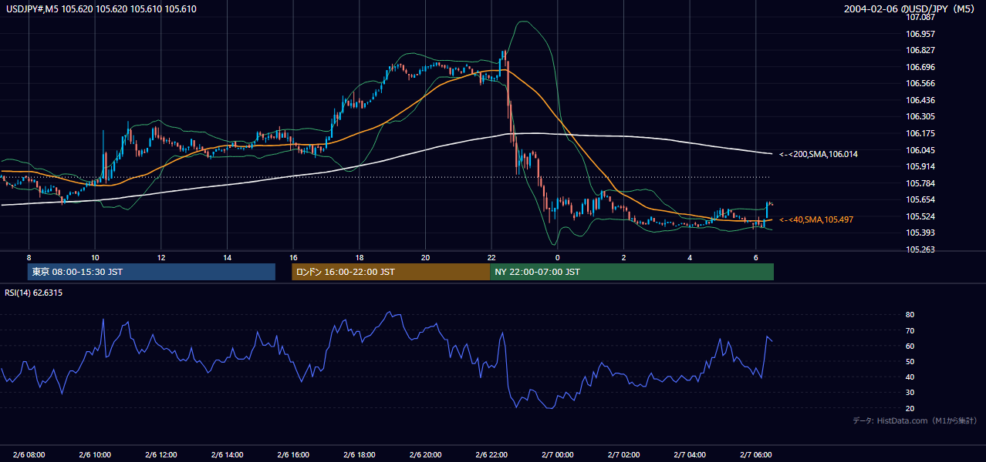Select the bottom date label 2/7 00:00

pyautogui.click(x=558, y=455)
